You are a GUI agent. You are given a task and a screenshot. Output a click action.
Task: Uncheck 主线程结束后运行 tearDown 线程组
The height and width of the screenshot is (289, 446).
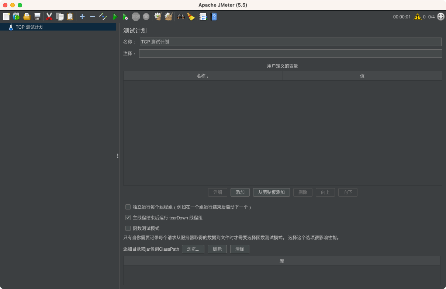pos(128,218)
